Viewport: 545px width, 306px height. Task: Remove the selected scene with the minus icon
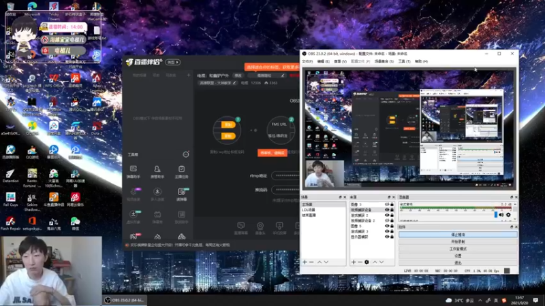click(x=311, y=262)
